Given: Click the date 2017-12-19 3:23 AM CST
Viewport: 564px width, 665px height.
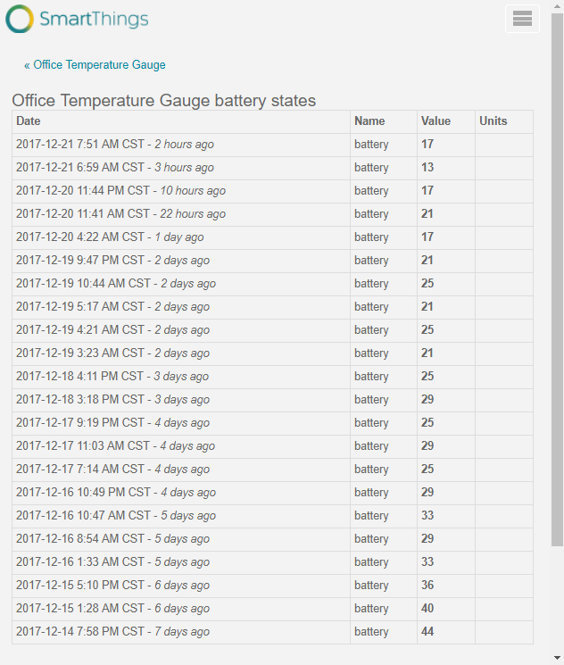Looking at the screenshot, I should pyautogui.click(x=80, y=353).
